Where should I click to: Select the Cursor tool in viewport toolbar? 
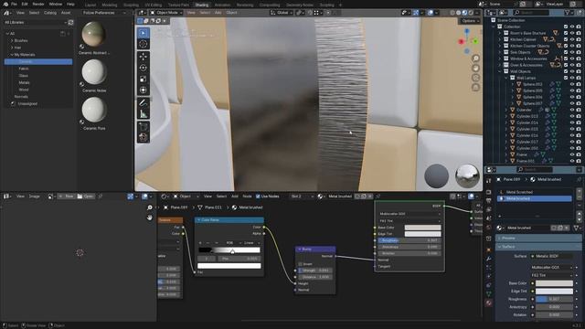point(143,44)
